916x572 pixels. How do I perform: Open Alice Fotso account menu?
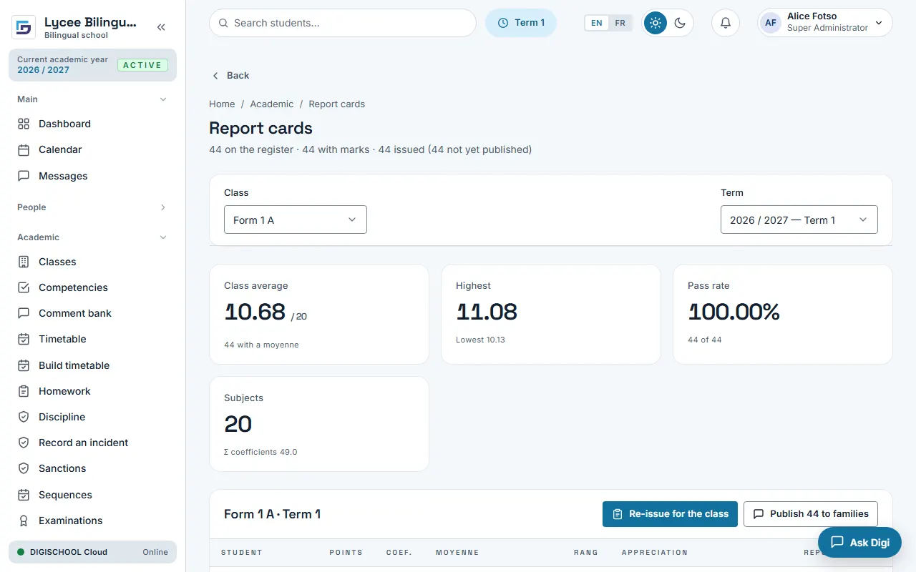825,23
